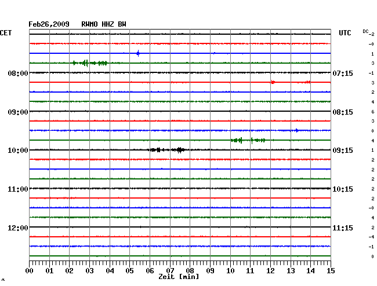Image resolution: width=377 pixels, height=286 pixels.
Task: Select minute tick label 13 on time axis
Action: tap(291, 271)
